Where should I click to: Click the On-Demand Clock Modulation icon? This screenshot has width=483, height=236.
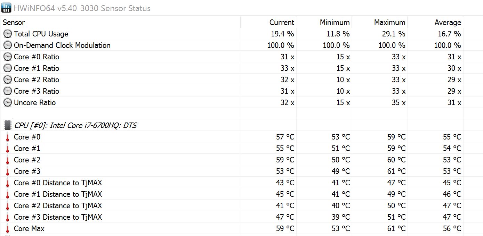coord(7,45)
